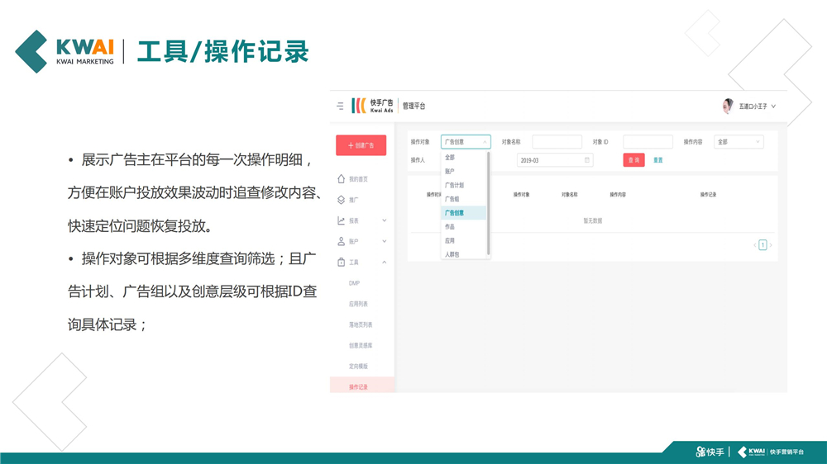Click the red 查询 search button
Screen dimensions: 827x464
click(634, 160)
